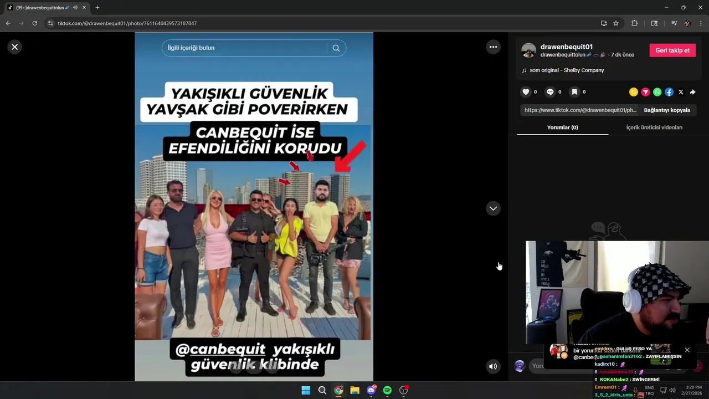The width and height of the screenshot is (709, 399).
Task: Click 'Bağlantıyı kopyala' to copy link
Action: [x=667, y=110]
